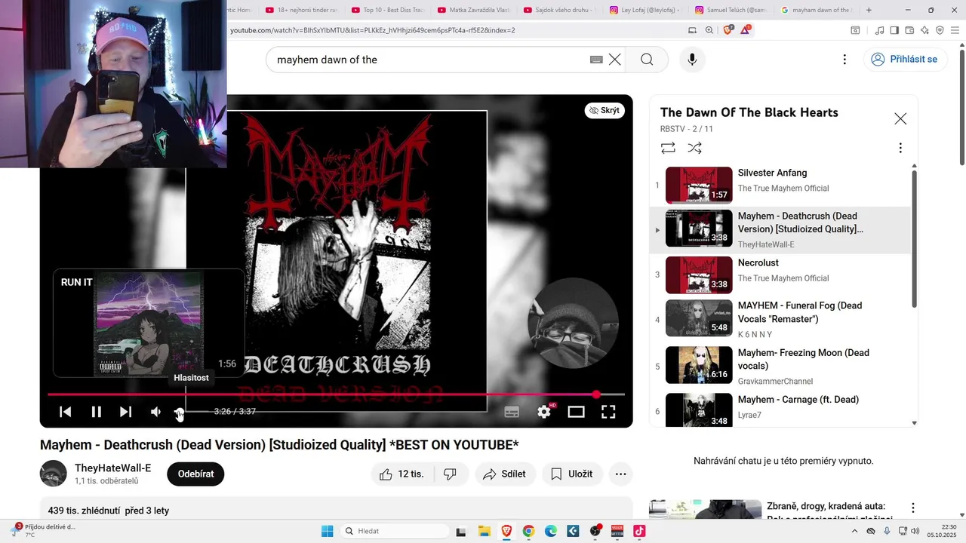Adjust the player volume slider handle
The image size is (966, 543).
180,412
